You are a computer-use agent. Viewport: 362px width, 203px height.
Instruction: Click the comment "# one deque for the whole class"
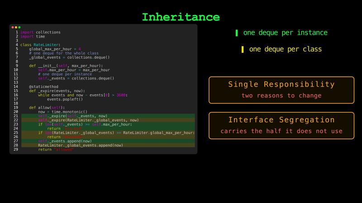pyautogui.click(x=64, y=53)
